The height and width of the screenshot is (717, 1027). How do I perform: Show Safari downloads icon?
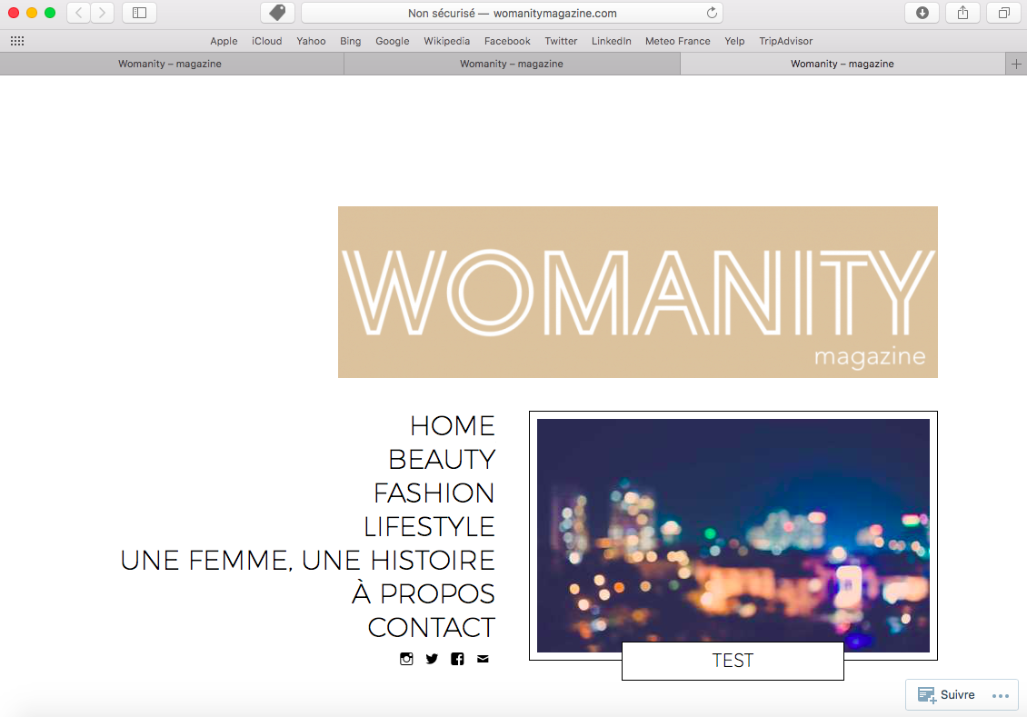pos(922,13)
